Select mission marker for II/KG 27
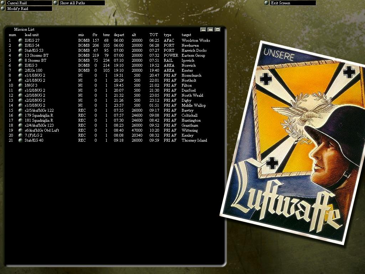The height and width of the screenshot is (274, 365). [20, 41]
